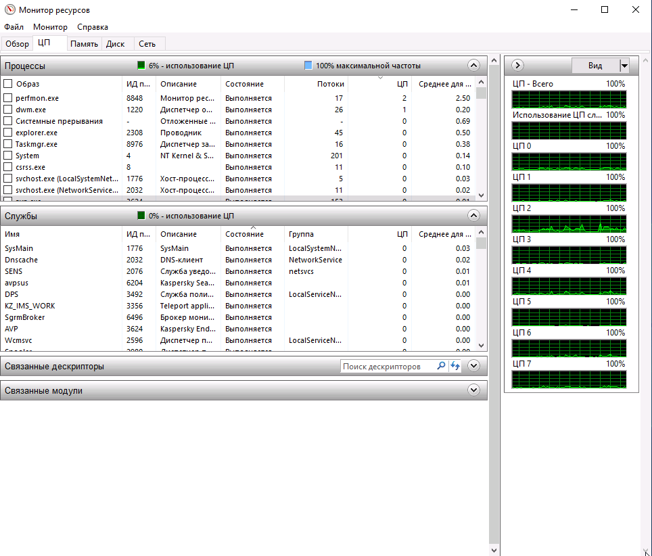Click the blue maximum frequency icon
Viewport: 652px width, 556px height.
point(308,66)
